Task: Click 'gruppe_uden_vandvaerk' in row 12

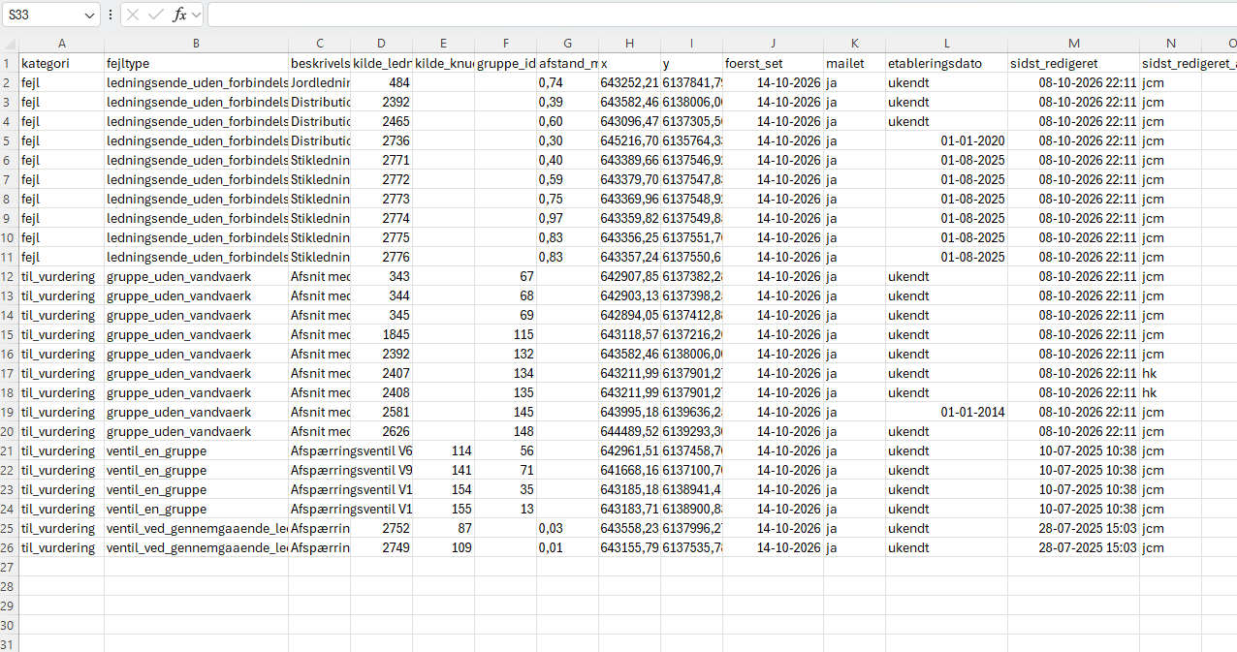Action: [197, 276]
